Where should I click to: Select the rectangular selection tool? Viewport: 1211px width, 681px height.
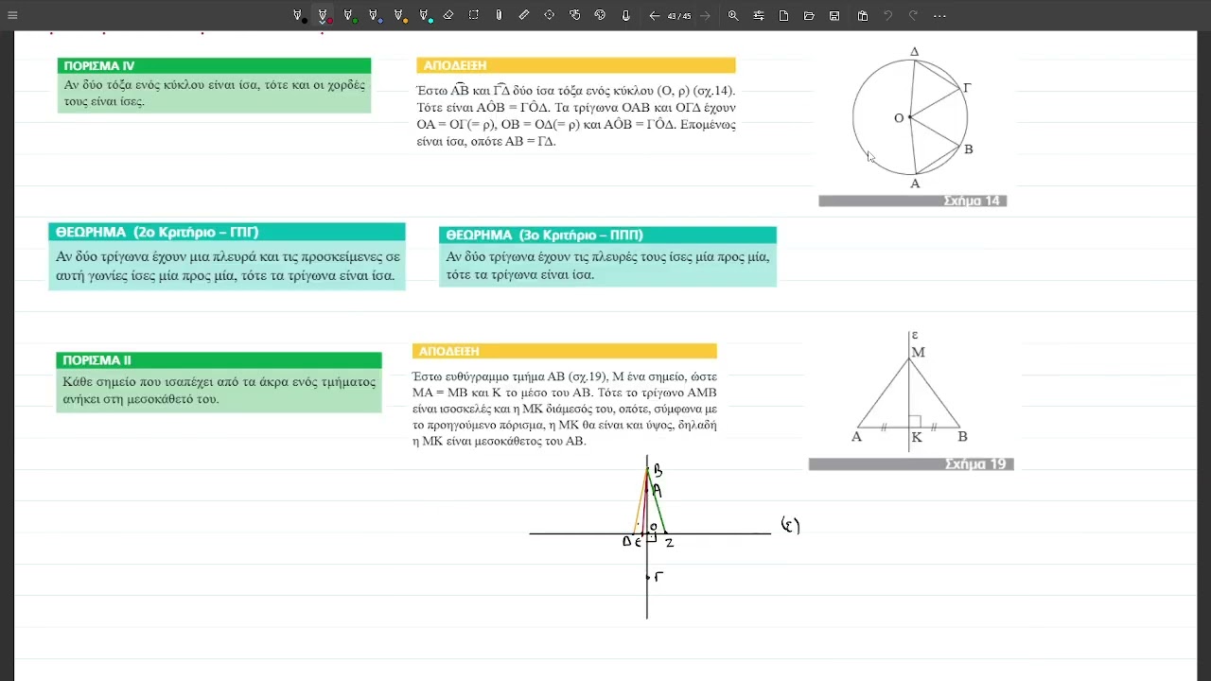(x=474, y=15)
